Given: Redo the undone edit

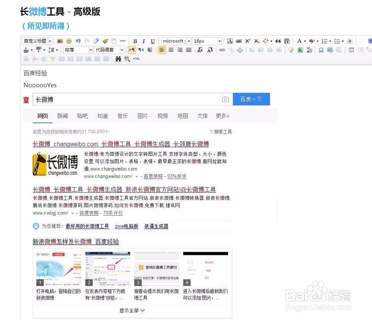Looking at the screenshot, I should (87, 41).
